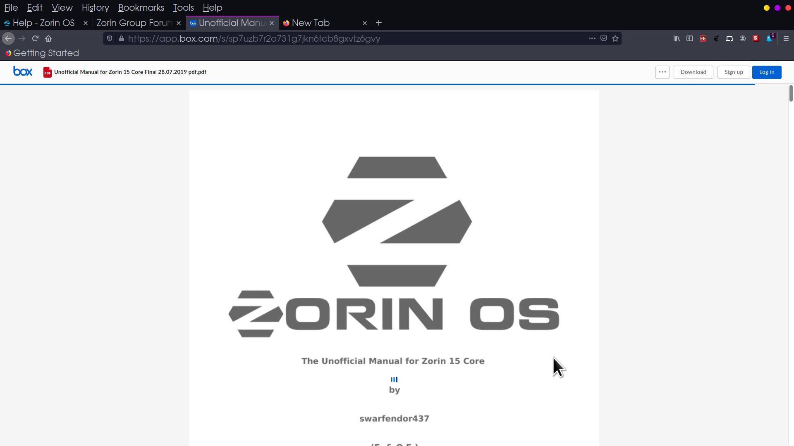Open the Firefox account icon

[x=743, y=38]
